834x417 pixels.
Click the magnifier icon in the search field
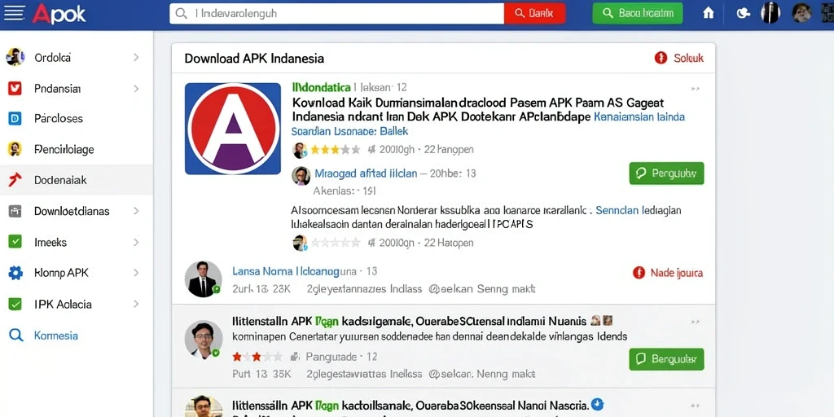[x=182, y=13]
